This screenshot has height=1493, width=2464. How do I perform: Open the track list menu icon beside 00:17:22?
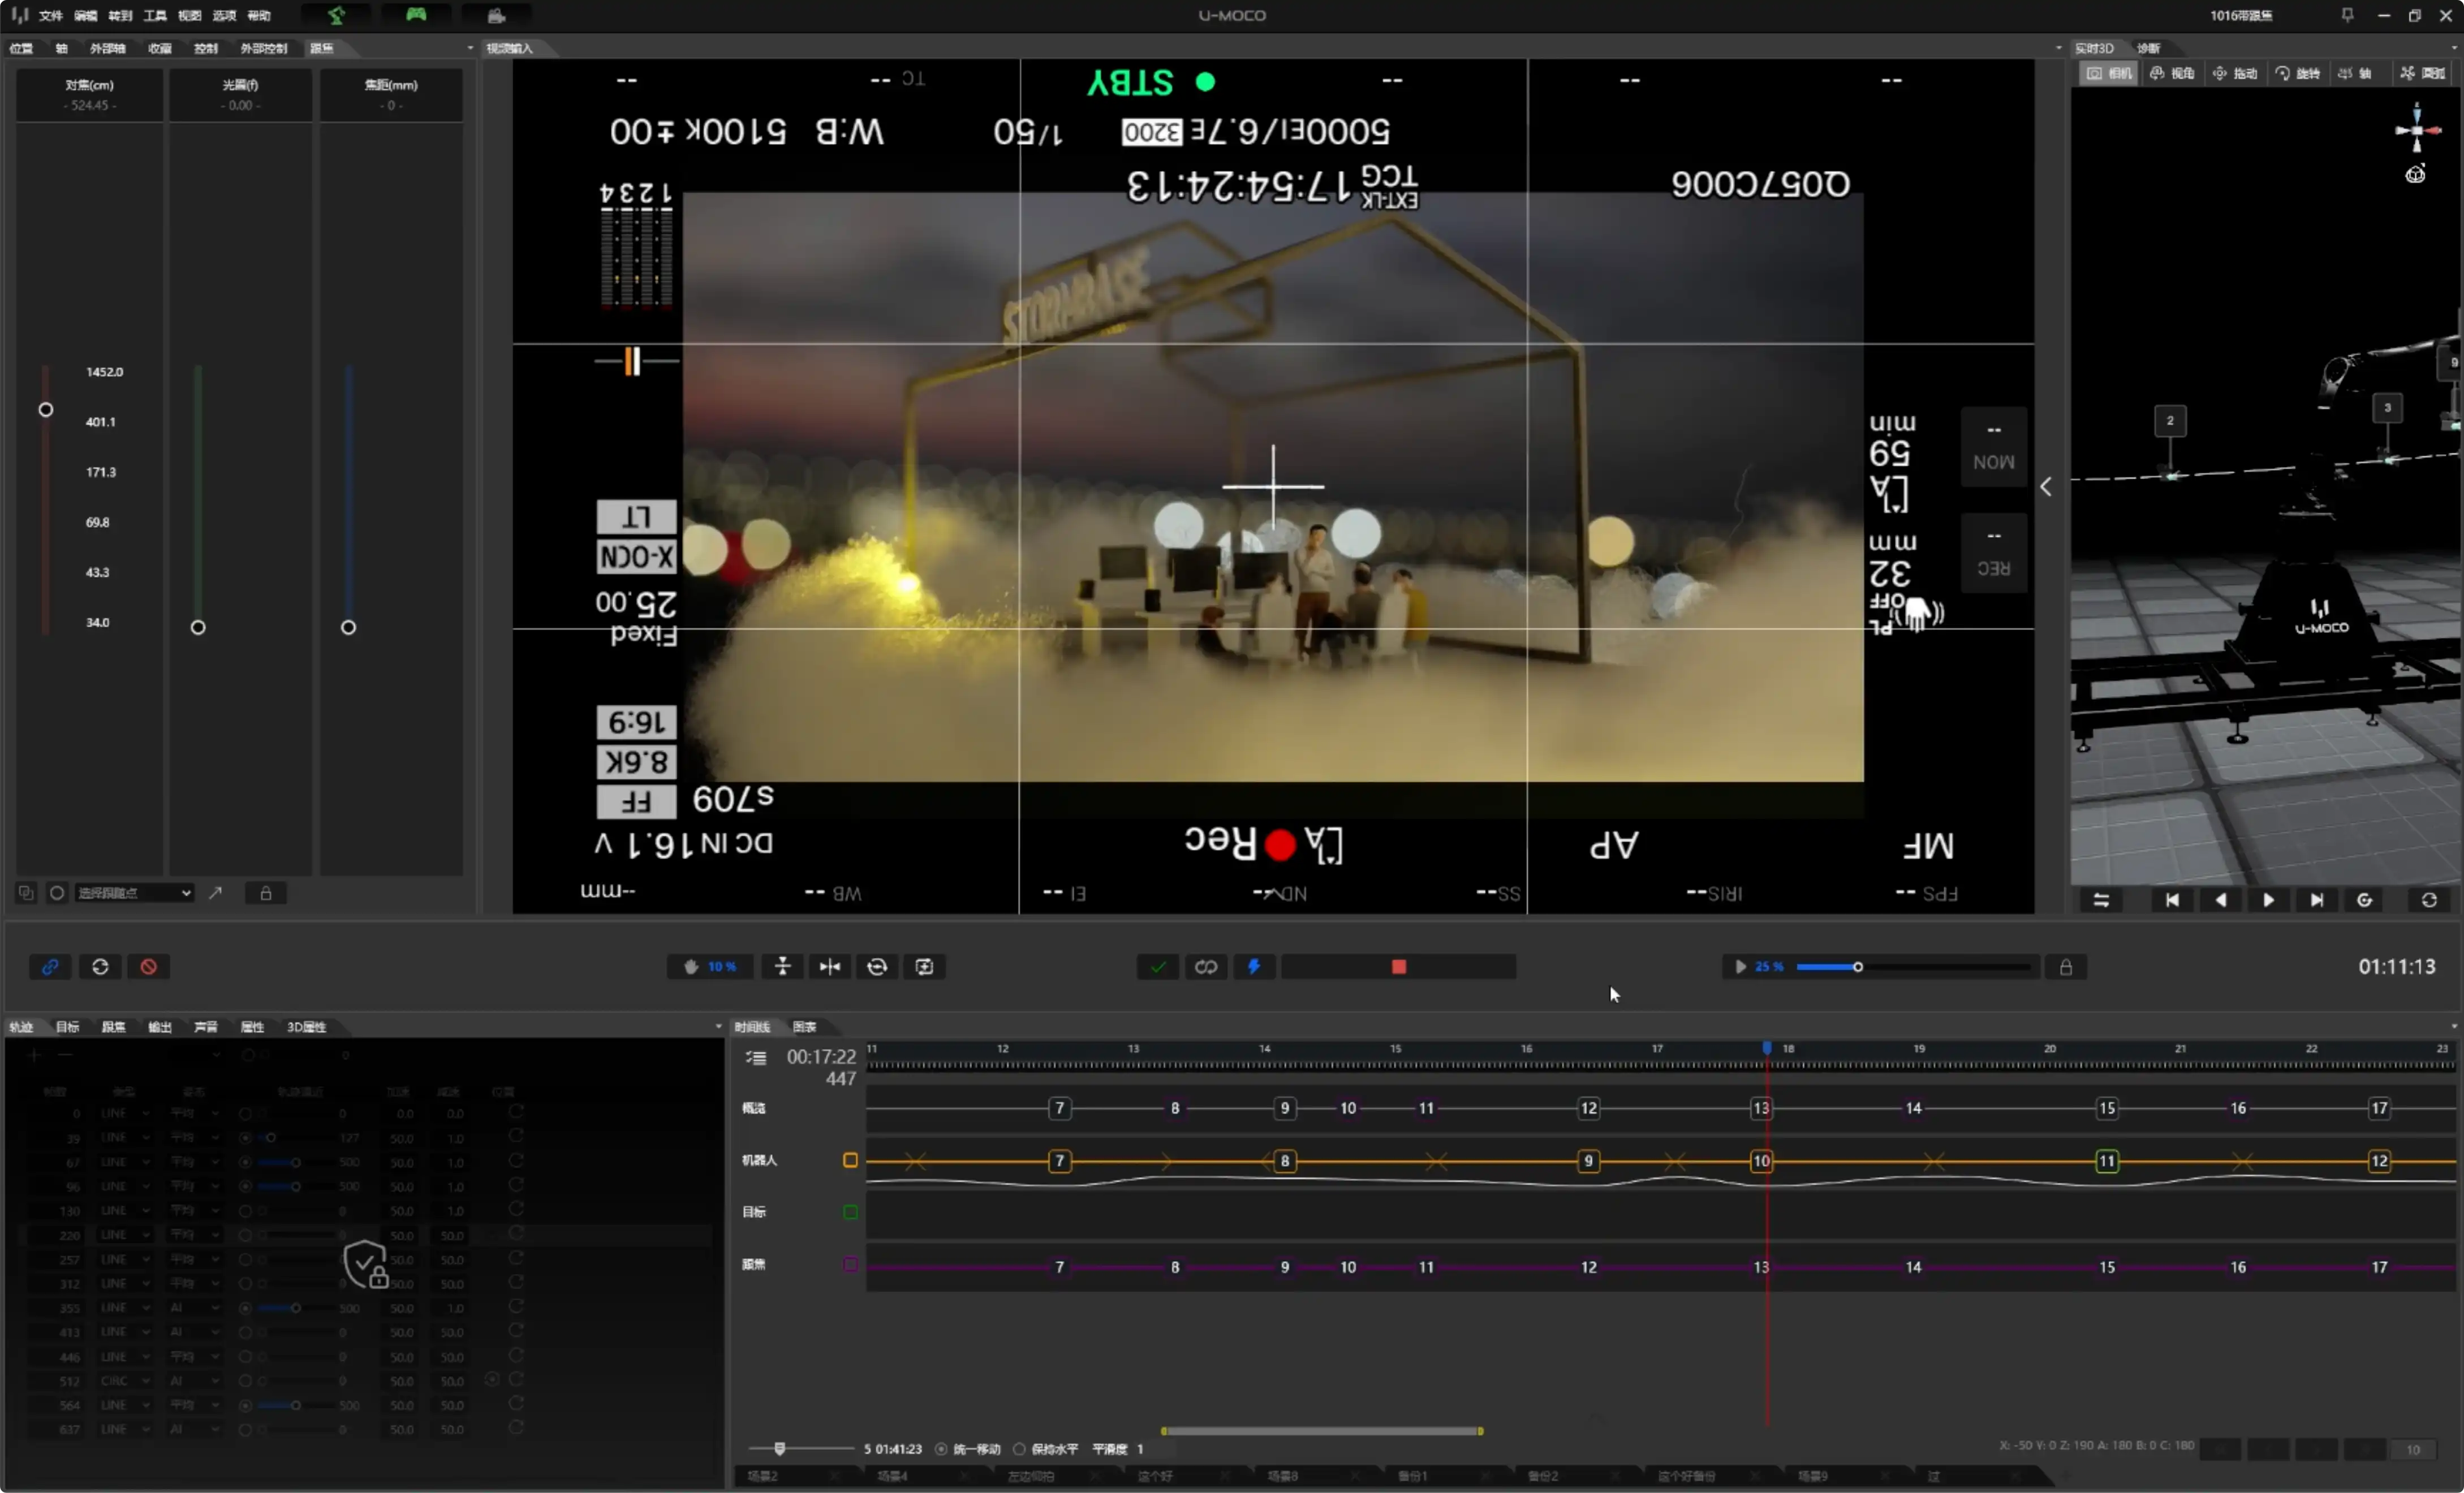click(756, 1057)
